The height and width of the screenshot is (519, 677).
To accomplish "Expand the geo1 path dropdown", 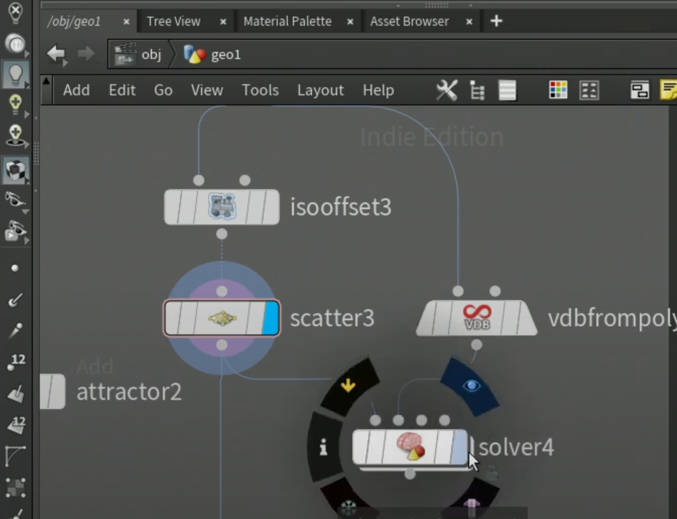I will click(x=213, y=54).
